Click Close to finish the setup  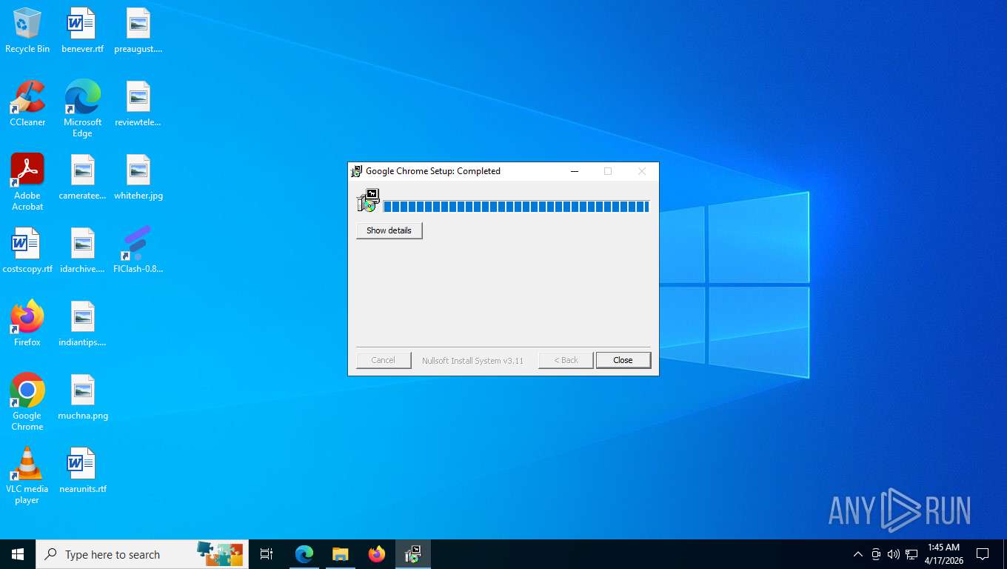[623, 360]
